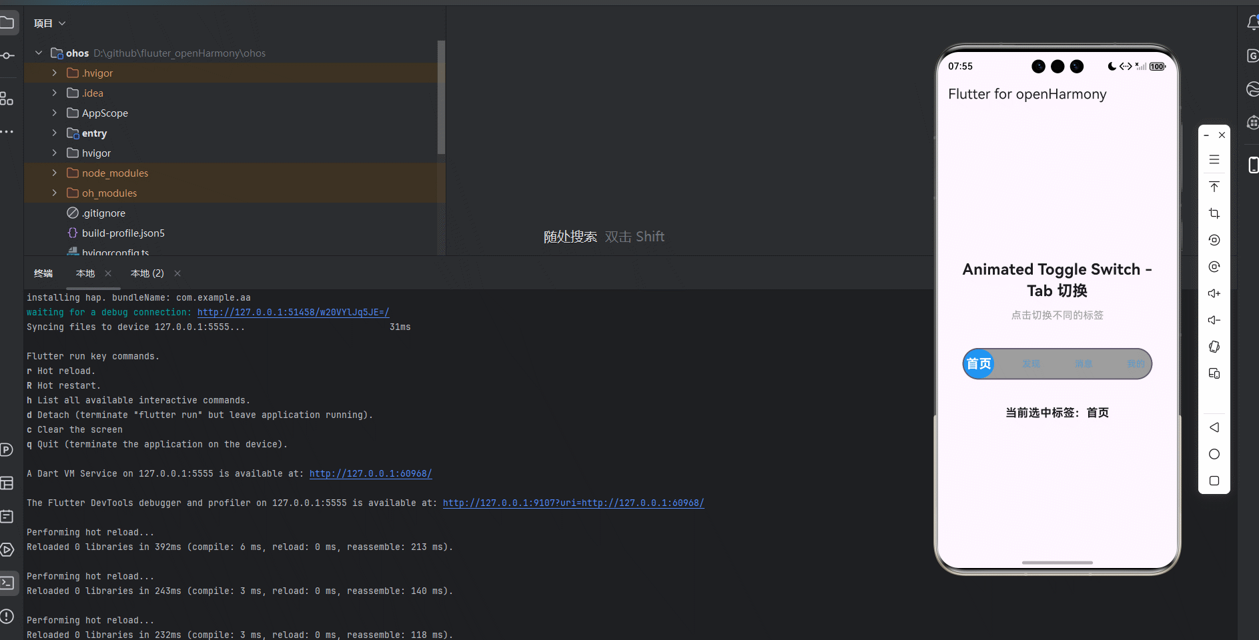This screenshot has height=640, width=1259.
Task: Open the Terminal tool window icon
Action: (x=7, y=583)
